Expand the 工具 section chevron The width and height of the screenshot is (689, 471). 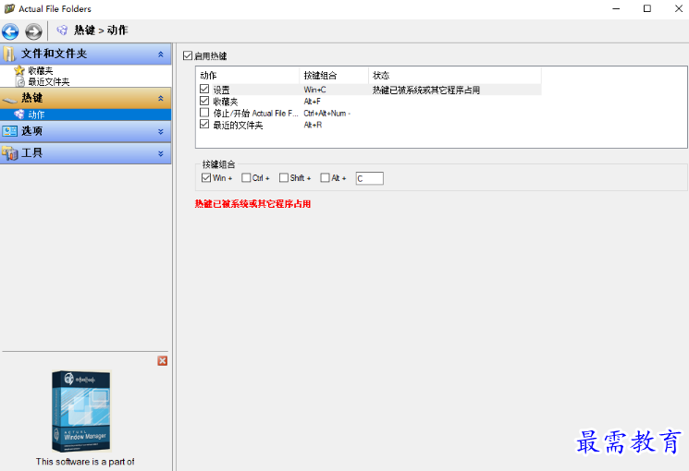point(161,153)
